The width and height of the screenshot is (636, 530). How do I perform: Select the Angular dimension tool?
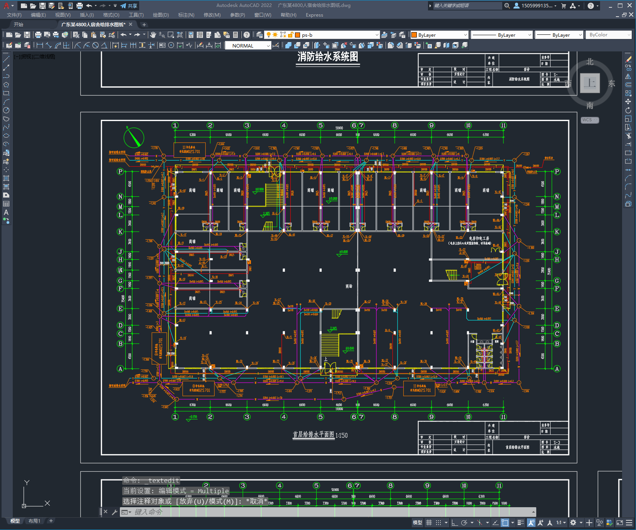pos(104,45)
